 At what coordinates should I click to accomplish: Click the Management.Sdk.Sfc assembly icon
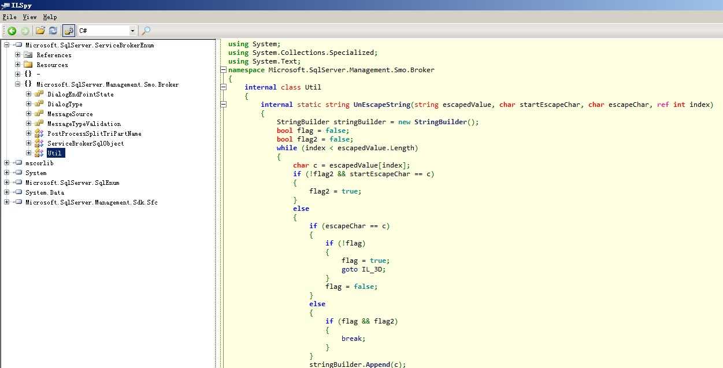17,202
